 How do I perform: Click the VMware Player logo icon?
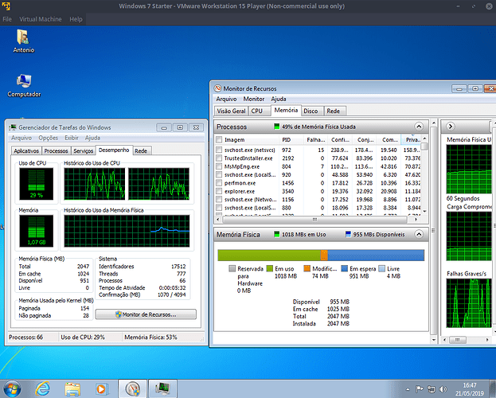click(x=6, y=6)
